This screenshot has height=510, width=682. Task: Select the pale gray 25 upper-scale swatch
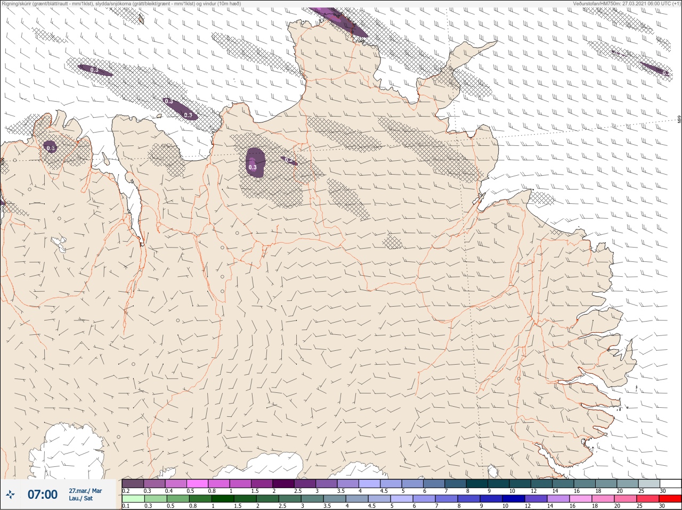pos(649,483)
